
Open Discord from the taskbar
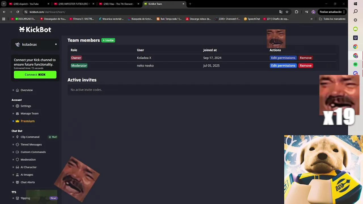tap(355, 73)
